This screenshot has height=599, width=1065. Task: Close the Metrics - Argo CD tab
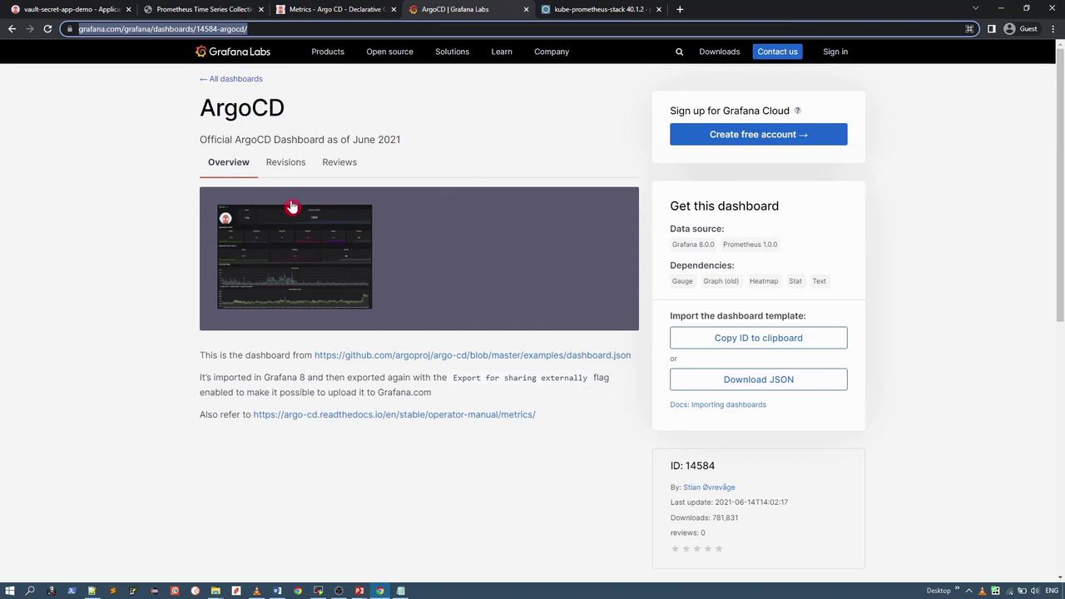394,9
